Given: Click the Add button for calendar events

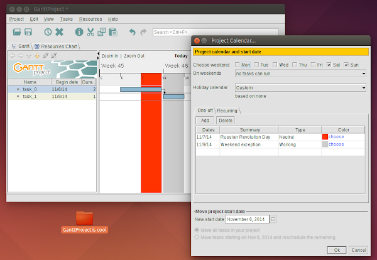Looking at the screenshot, I should pyautogui.click(x=205, y=121).
